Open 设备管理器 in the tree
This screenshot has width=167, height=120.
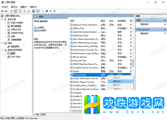[16, 40]
